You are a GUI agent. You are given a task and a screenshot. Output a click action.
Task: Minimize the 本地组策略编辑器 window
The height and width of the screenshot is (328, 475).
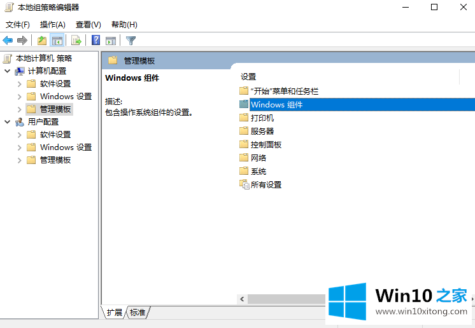pos(406,7)
